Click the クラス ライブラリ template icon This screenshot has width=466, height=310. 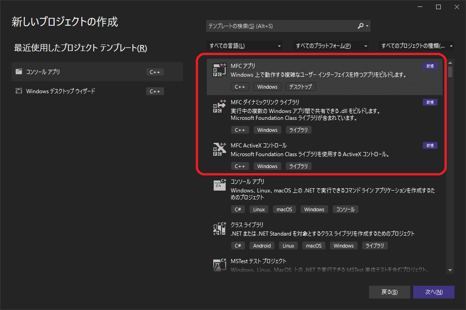(x=220, y=229)
